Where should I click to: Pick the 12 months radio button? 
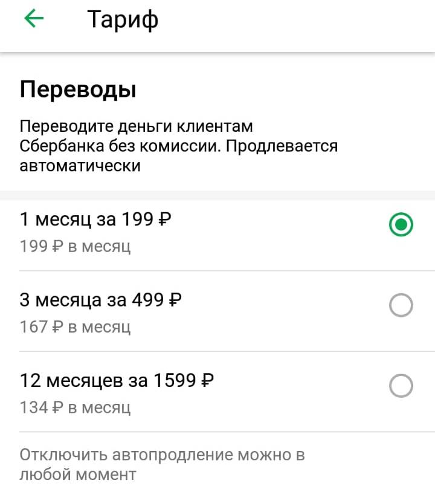(401, 386)
